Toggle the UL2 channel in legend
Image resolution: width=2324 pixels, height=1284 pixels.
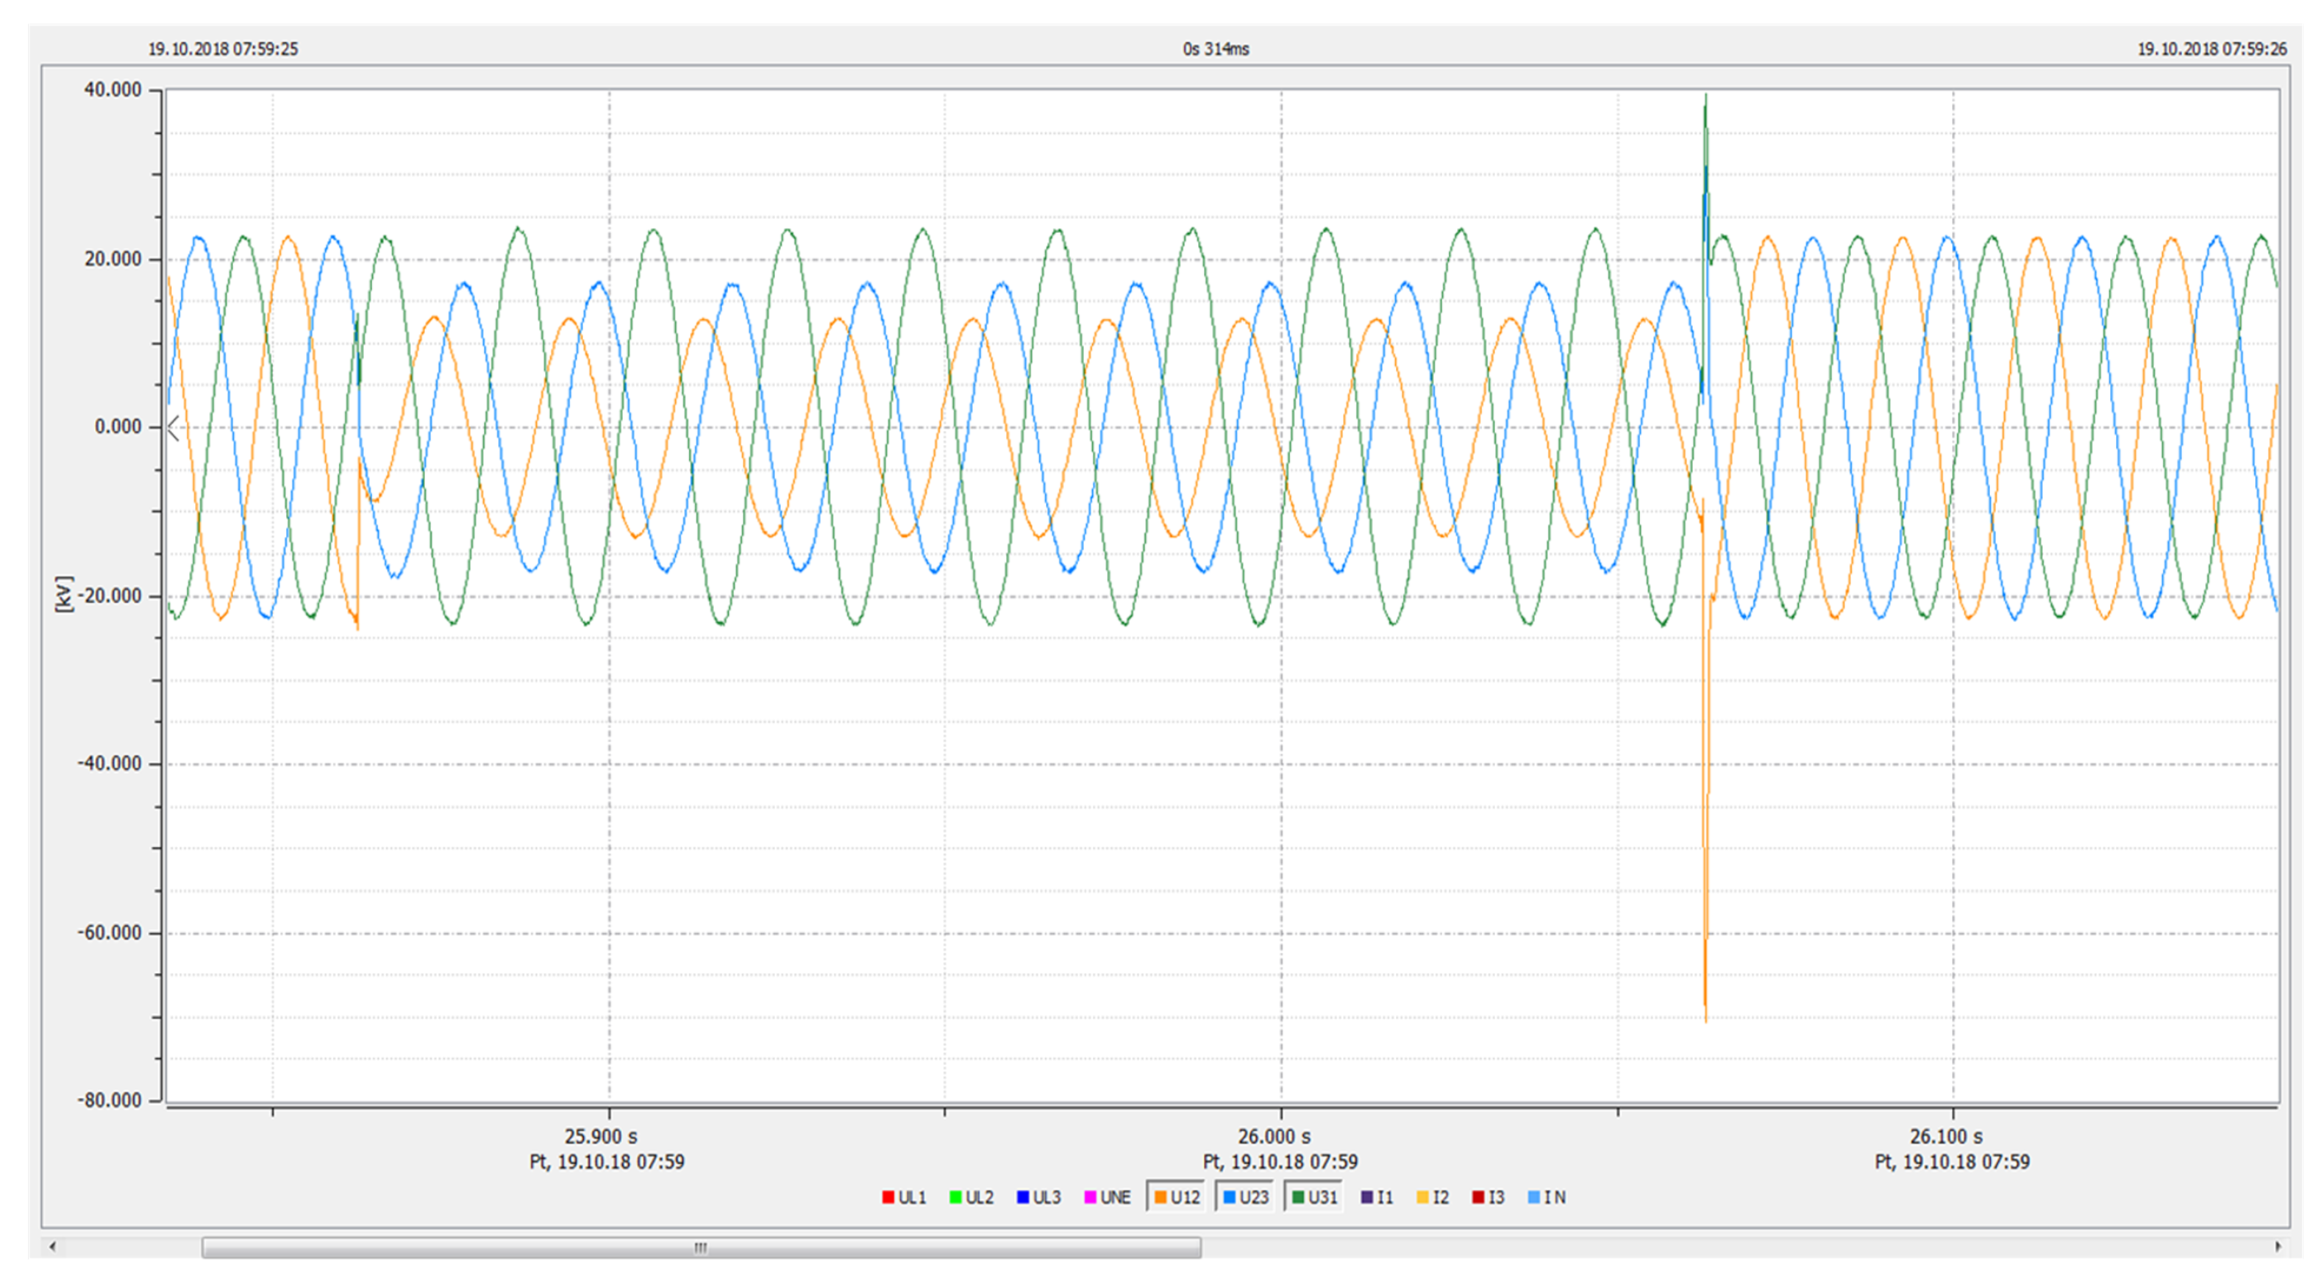[x=972, y=1197]
